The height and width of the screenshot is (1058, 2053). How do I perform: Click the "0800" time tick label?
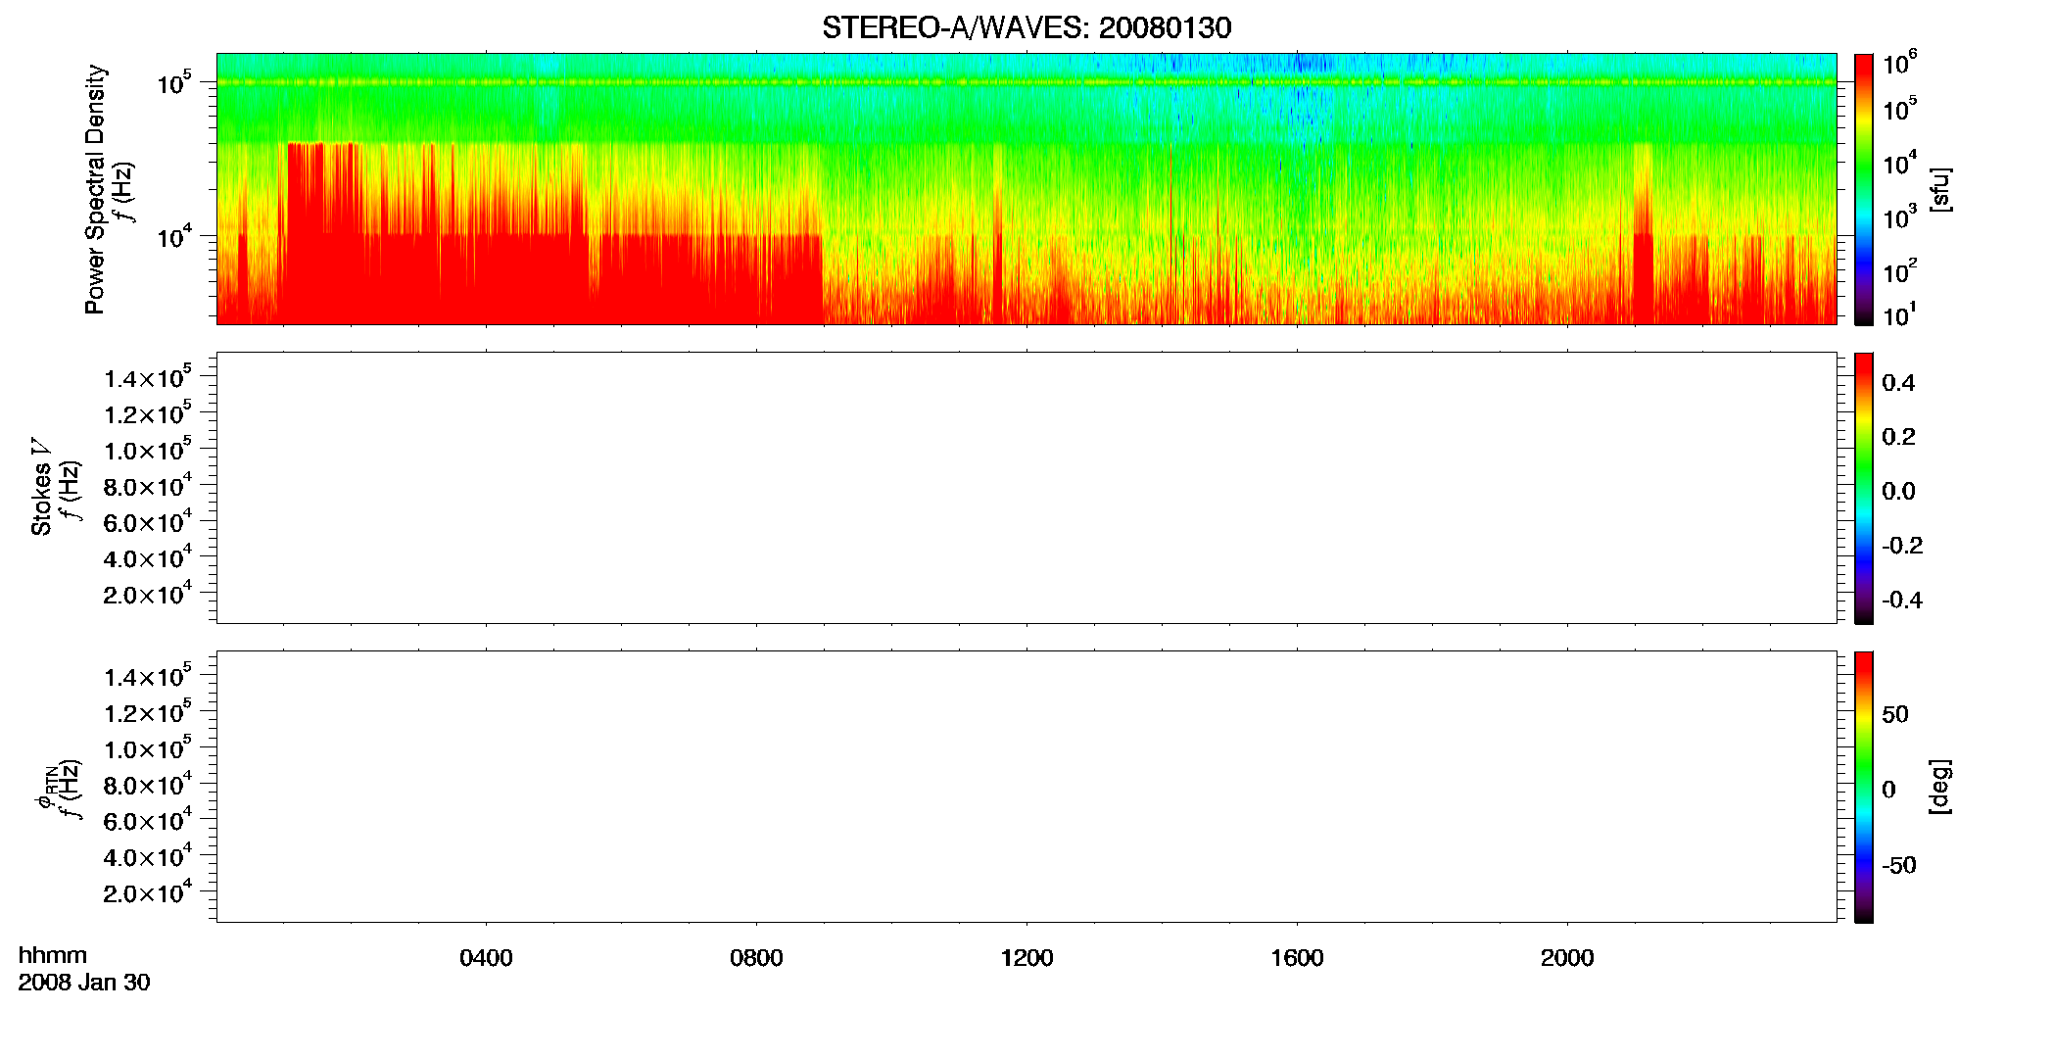(x=756, y=958)
